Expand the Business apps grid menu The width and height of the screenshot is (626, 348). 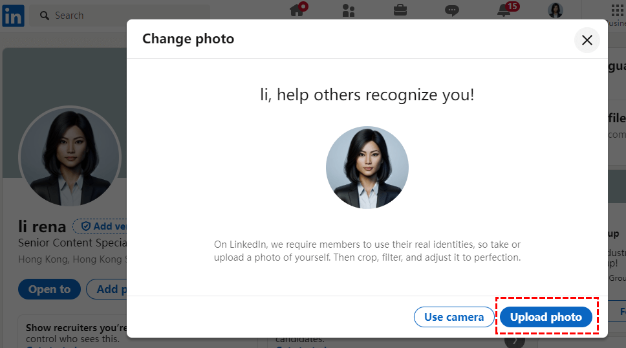(617, 10)
